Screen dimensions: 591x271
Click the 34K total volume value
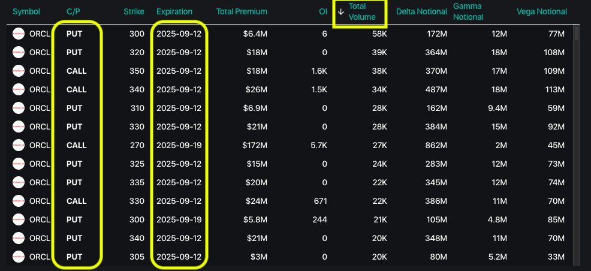pos(380,89)
